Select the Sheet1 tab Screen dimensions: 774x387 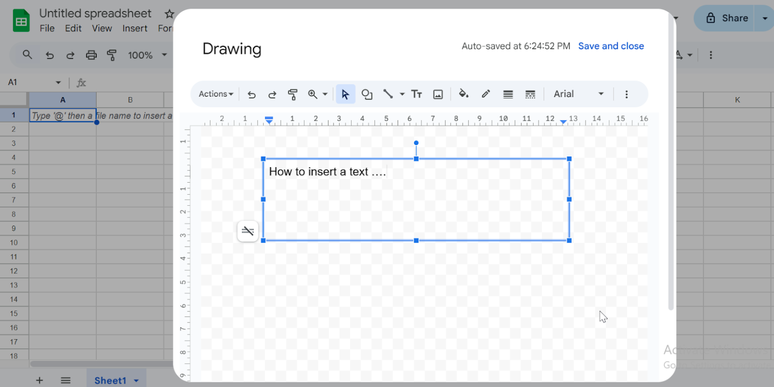pos(110,380)
